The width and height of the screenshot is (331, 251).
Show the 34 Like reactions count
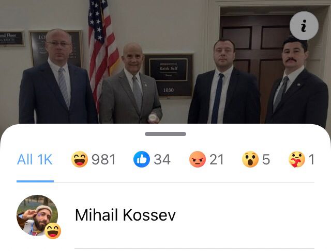162,159
